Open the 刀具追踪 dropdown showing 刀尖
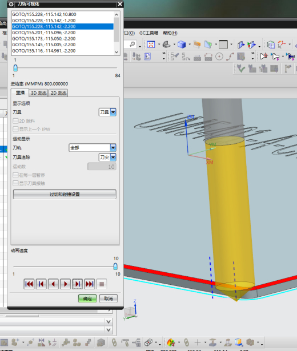 [107, 157]
